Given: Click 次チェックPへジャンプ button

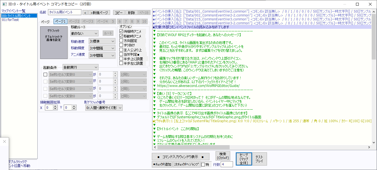Looking at the screenshot, I should click(x=186, y=164).
